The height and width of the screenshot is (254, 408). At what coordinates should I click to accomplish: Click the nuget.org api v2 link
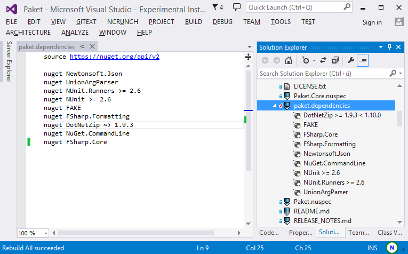pyautogui.click(x=115, y=56)
